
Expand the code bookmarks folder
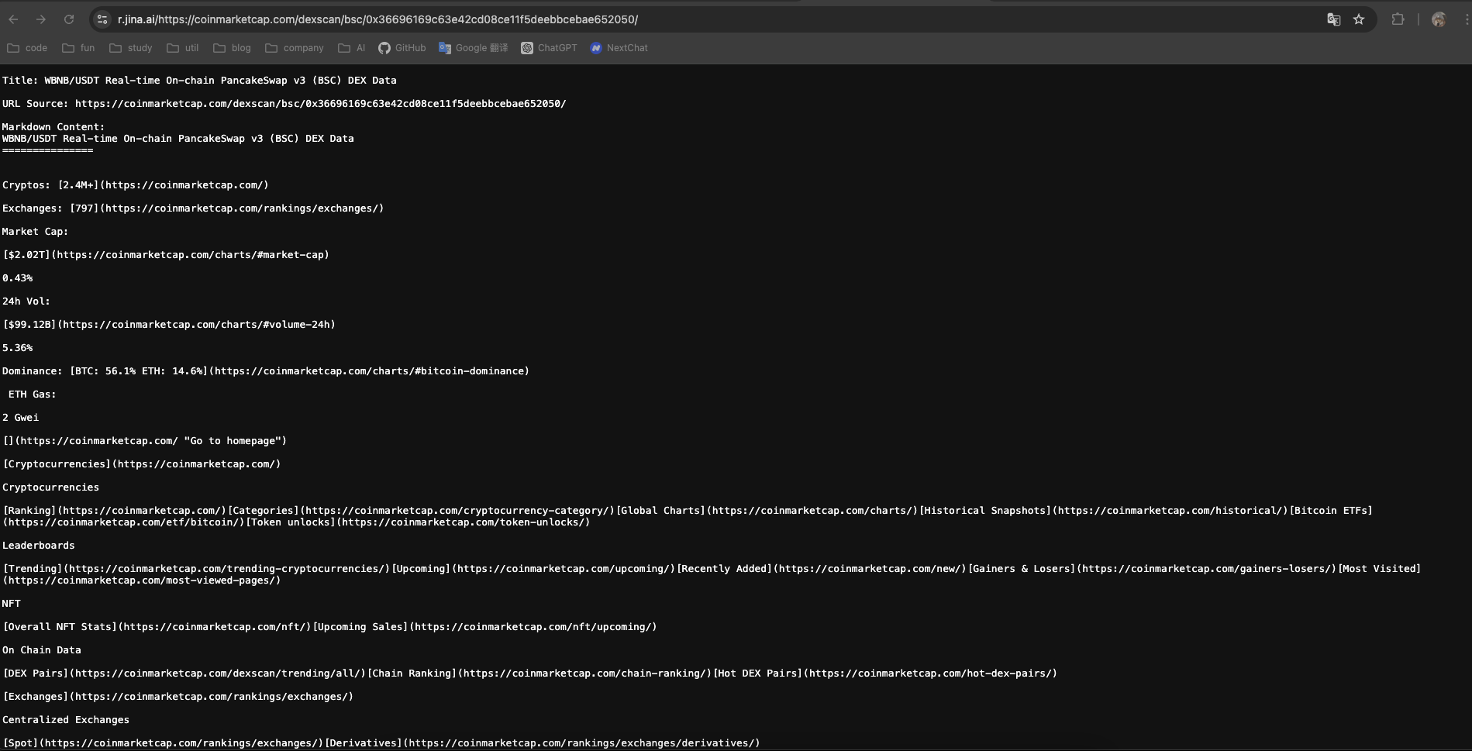(x=27, y=48)
